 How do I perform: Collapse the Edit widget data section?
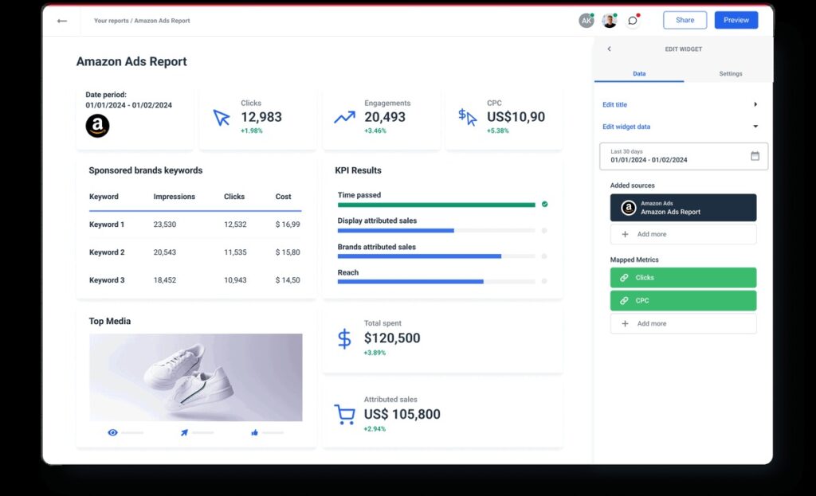pos(679,127)
